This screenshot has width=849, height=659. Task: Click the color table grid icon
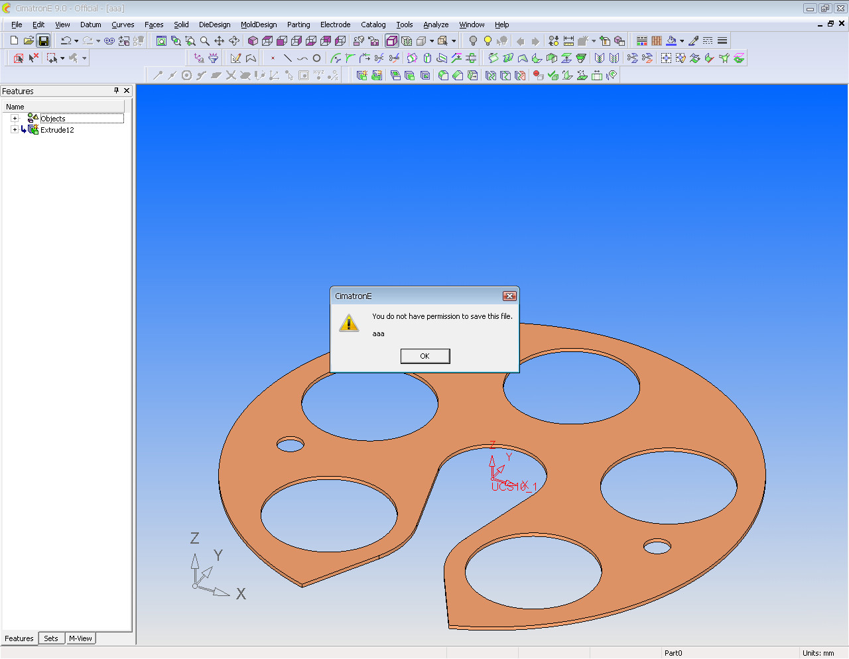[x=641, y=40]
